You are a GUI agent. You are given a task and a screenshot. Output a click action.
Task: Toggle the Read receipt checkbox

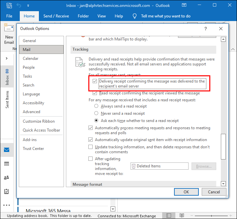pos(95,93)
